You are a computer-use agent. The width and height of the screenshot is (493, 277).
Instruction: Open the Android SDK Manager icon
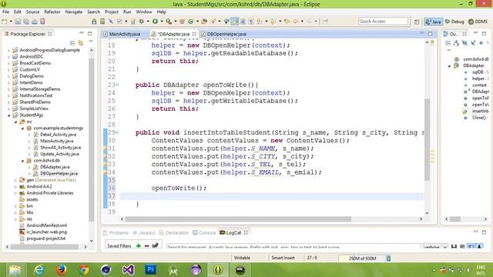pyautogui.click(x=94, y=22)
